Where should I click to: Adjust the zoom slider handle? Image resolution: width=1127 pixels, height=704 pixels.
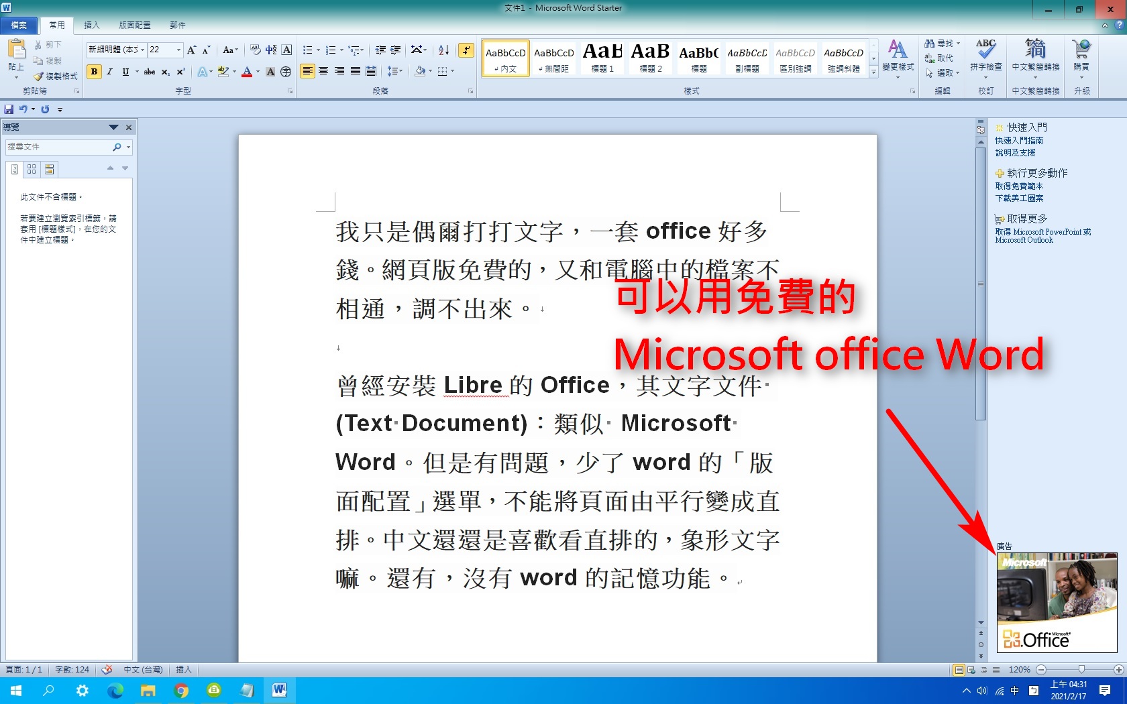point(1081,670)
